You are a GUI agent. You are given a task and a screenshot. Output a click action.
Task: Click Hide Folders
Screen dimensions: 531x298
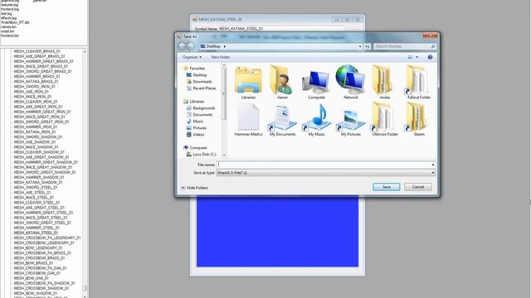tap(195, 188)
